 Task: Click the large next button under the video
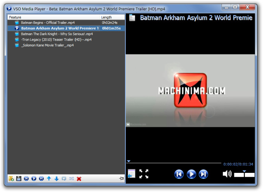[204, 174]
